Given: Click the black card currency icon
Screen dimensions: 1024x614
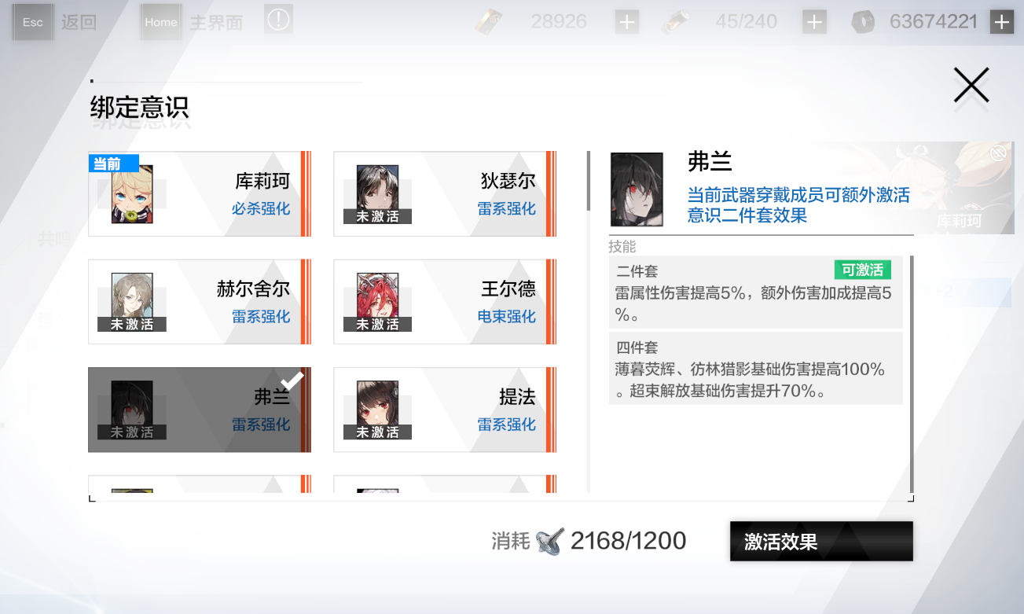Looking at the screenshot, I should (x=489, y=22).
